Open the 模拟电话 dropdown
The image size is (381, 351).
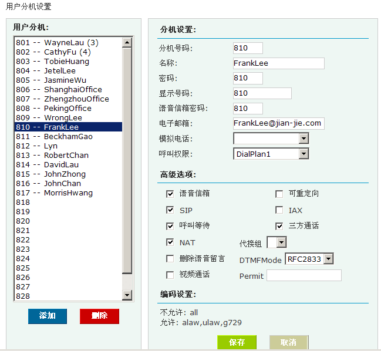(x=271, y=139)
